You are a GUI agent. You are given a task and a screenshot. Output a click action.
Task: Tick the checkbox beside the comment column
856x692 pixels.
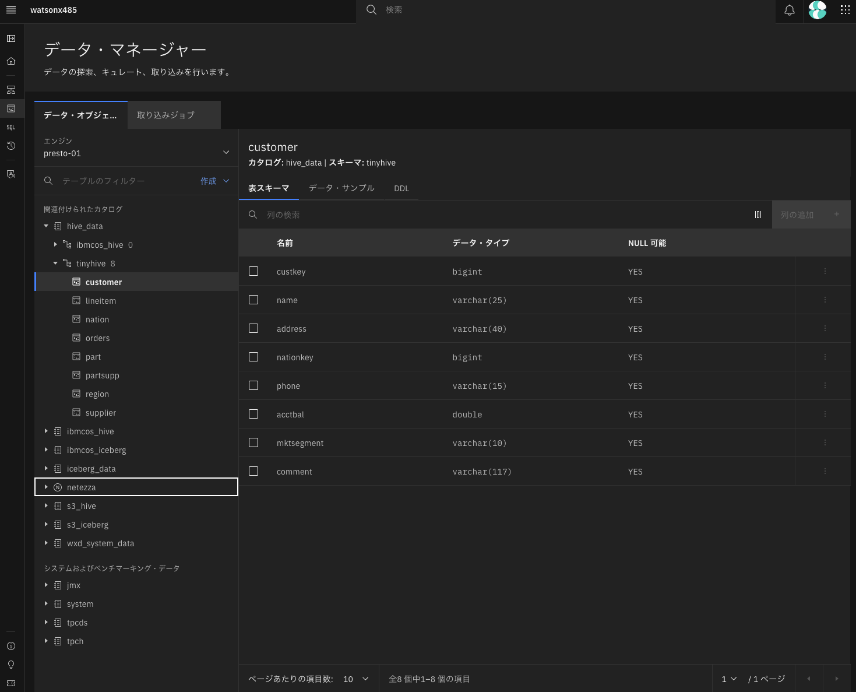[x=253, y=471]
